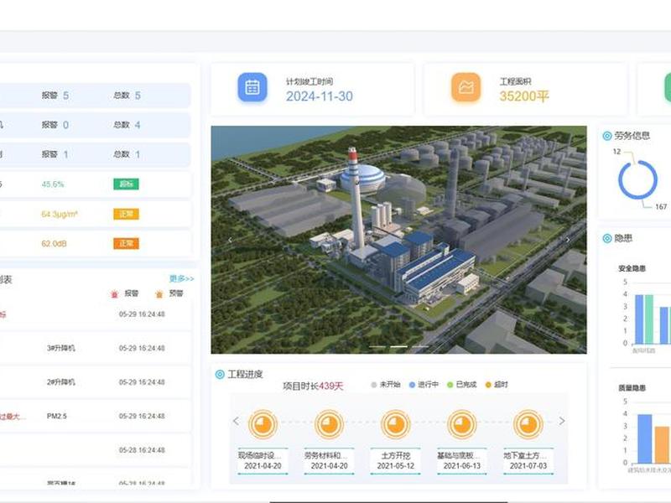Image resolution: width=671 pixels, height=503 pixels.
Task: Toggle the 已完成 green legend dot
Action: point(450,385)
